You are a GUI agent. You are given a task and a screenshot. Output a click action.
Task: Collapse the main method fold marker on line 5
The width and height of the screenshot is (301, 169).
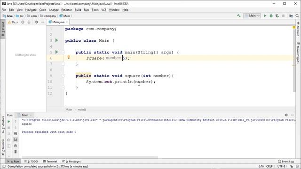pyautogui.click(x=63, y=52)
